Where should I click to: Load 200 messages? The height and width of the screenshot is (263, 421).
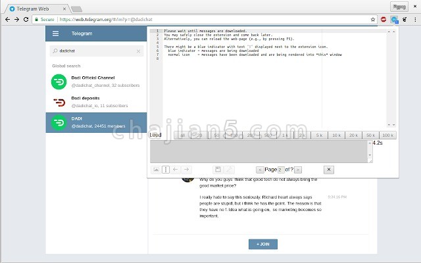pos(251,135)
